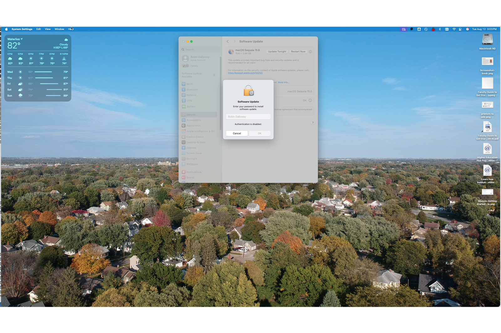Click the Restart Now button
Image resolution: width=501 pixels, height=333 pixels.
pos(298,52)
